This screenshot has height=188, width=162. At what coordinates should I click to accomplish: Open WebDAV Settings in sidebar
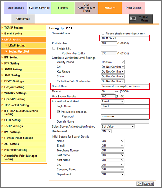pos(24,93)
